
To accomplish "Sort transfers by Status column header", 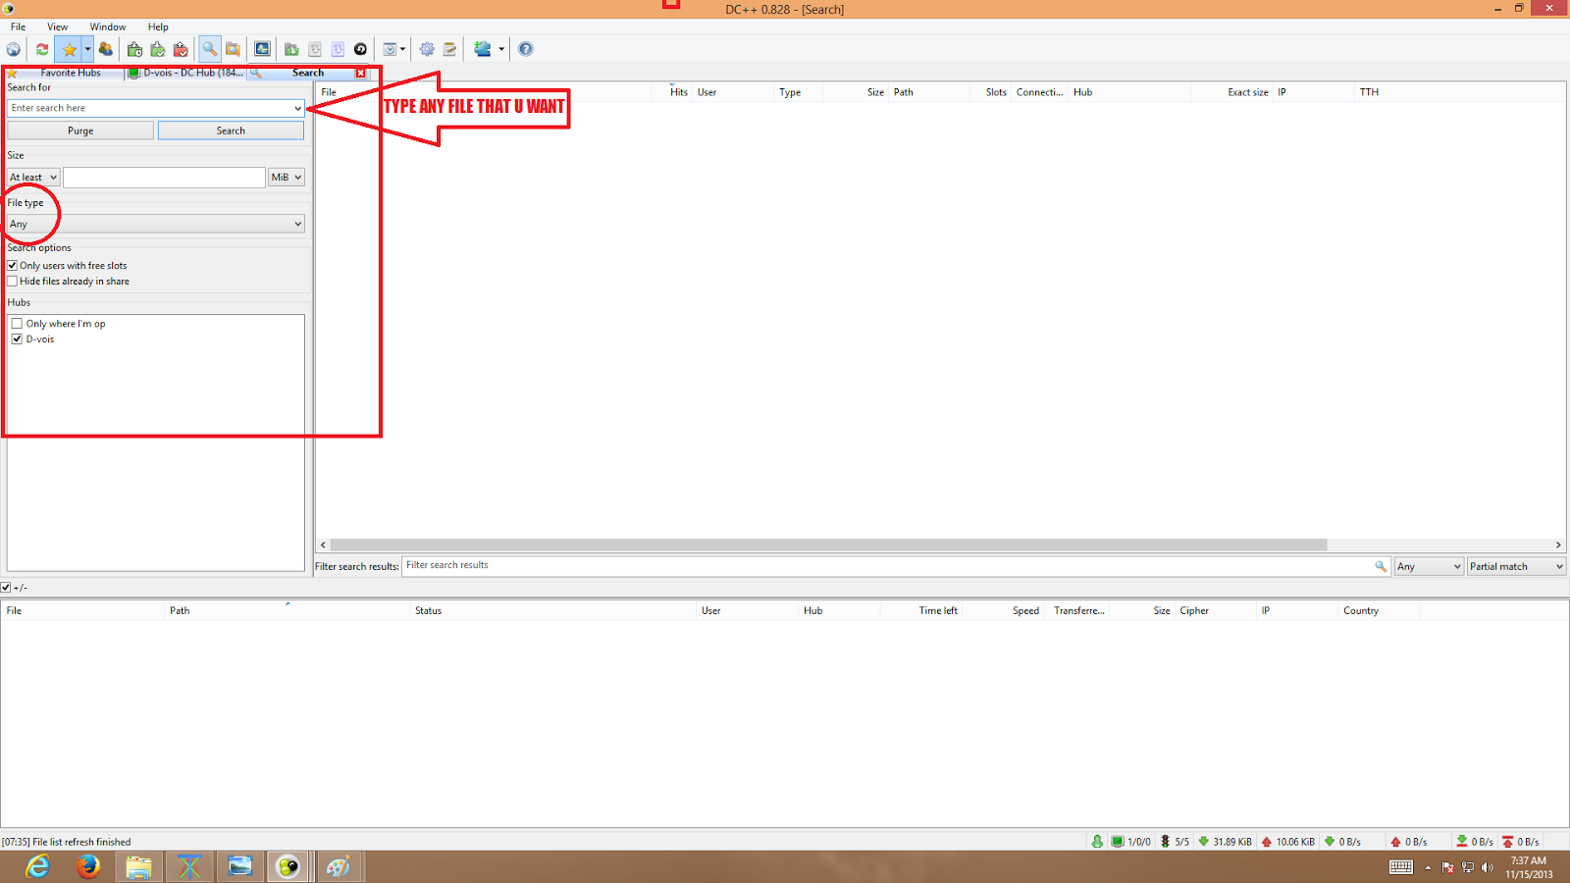I will pyautogui.click(x=553, y=610).
